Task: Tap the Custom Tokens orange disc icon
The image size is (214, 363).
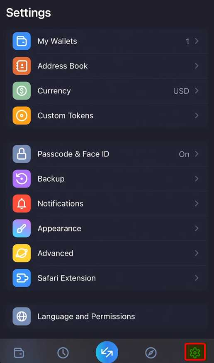Action: pyautogui.click(x=22, y=115)
